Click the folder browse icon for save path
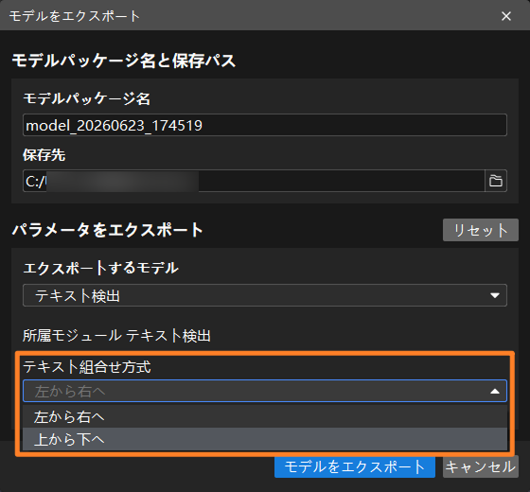The image size is (530, 492). point(496,181)
